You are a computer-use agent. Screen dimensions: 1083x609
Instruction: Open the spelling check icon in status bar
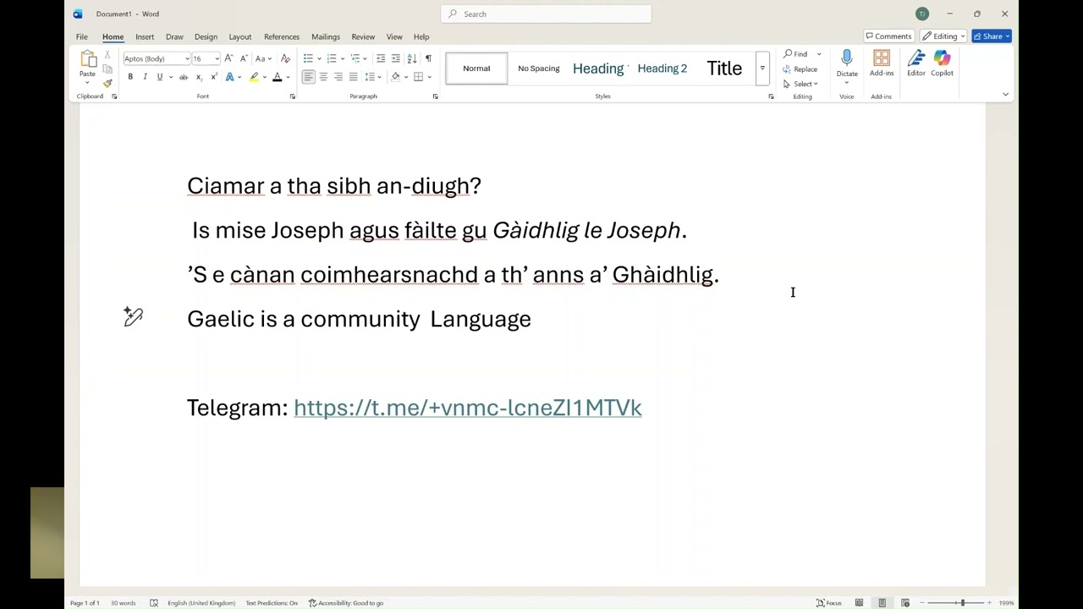pos(154,603)
